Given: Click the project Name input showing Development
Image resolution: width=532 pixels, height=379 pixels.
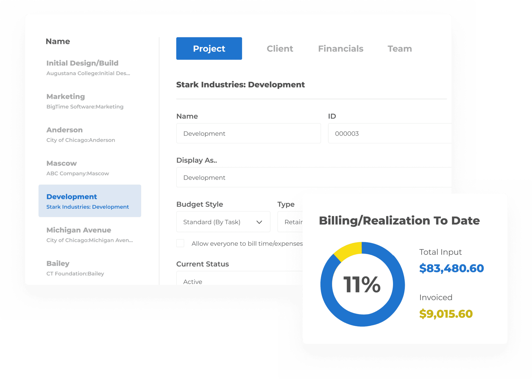Looking at the screenshot, I should click(x=248, y=133).
